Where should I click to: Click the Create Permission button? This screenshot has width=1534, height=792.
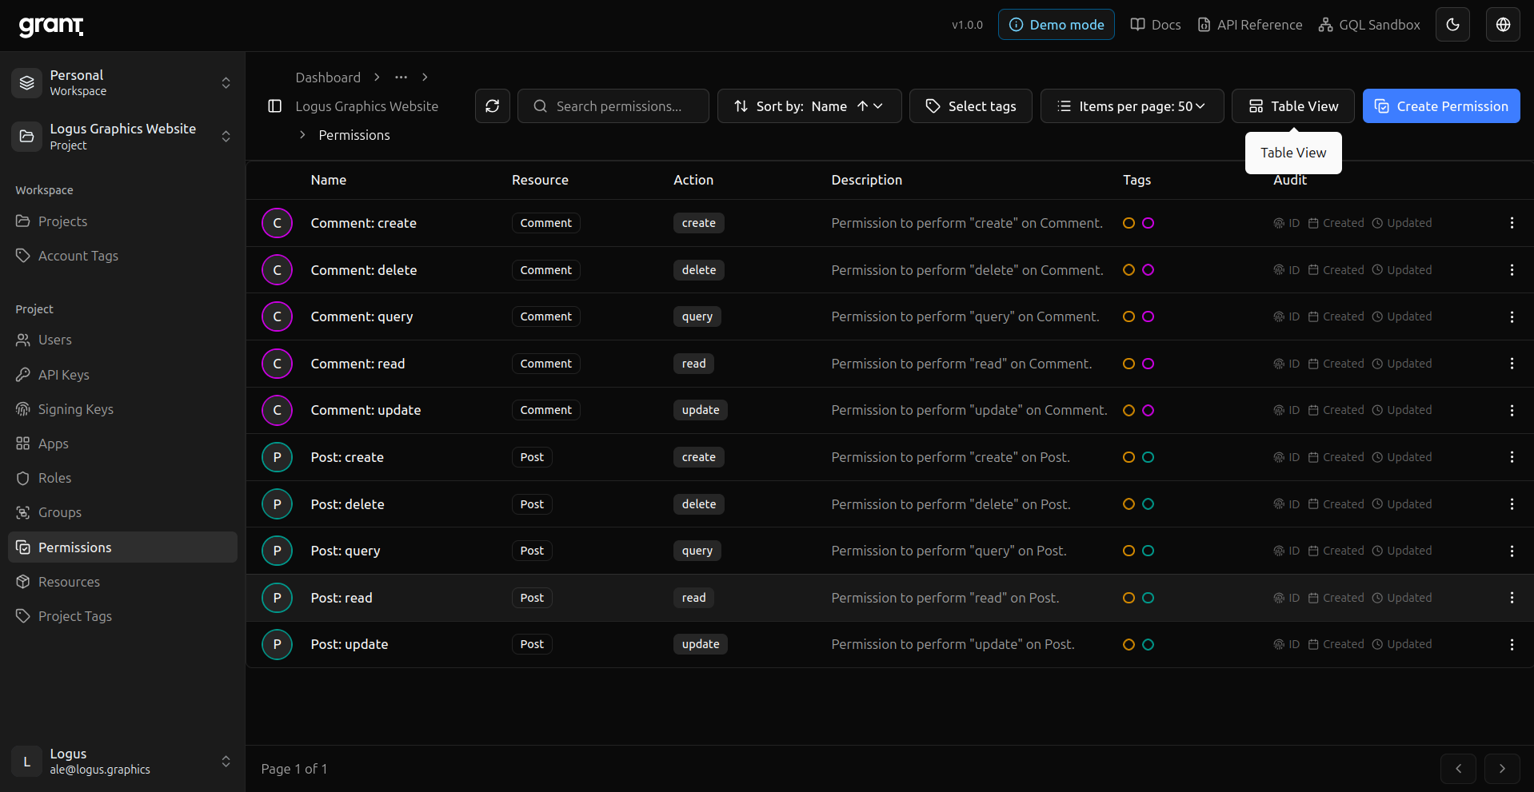pos(1441,106)
